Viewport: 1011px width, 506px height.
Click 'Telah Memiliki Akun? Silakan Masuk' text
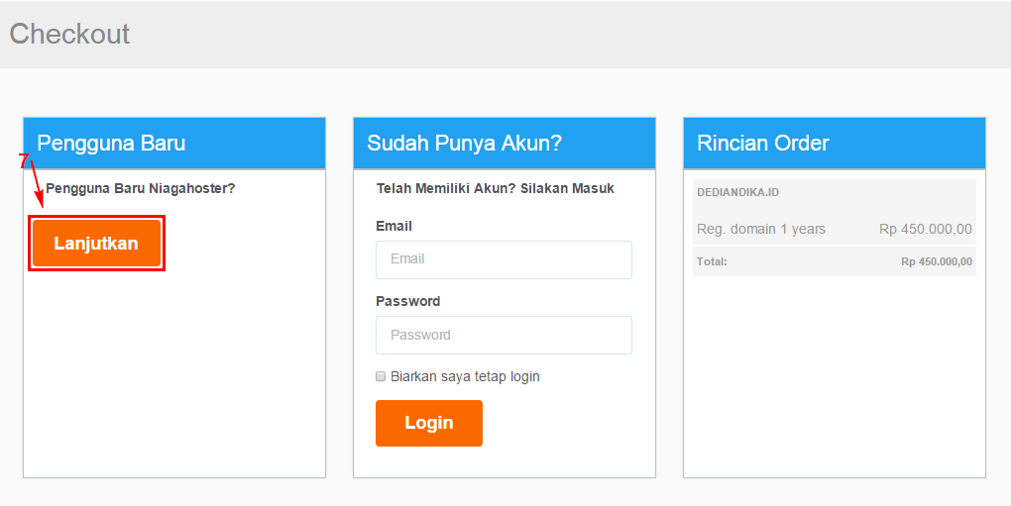pos(496,188)
